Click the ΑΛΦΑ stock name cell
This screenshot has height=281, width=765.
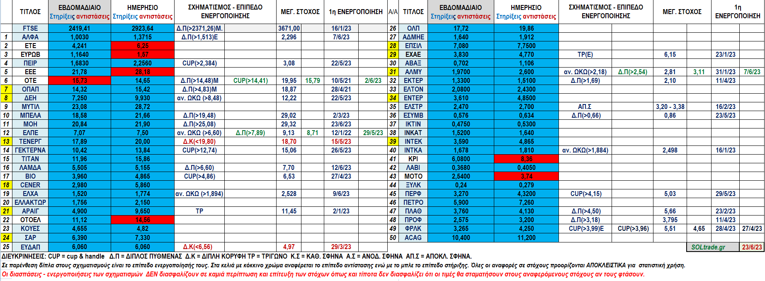point(30,37)
